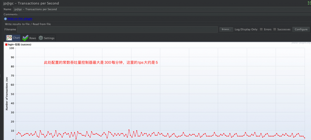311x140 pixels.
Task: Toggle the Successes checkbox
Action: [275, 29]
